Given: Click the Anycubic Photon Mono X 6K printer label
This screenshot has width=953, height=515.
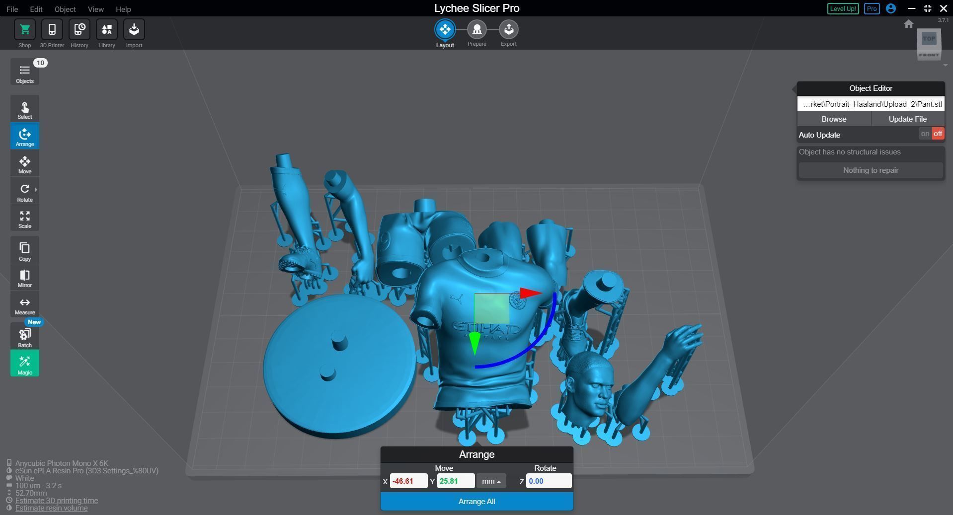Looking at the screenshot, I should (61, 463).
